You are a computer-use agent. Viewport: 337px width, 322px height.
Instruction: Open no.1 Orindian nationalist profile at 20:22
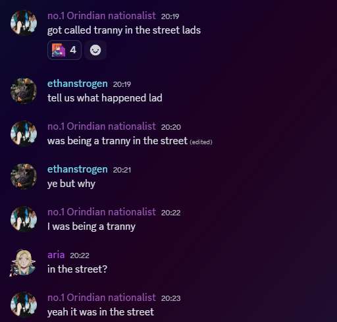point(101,212)
